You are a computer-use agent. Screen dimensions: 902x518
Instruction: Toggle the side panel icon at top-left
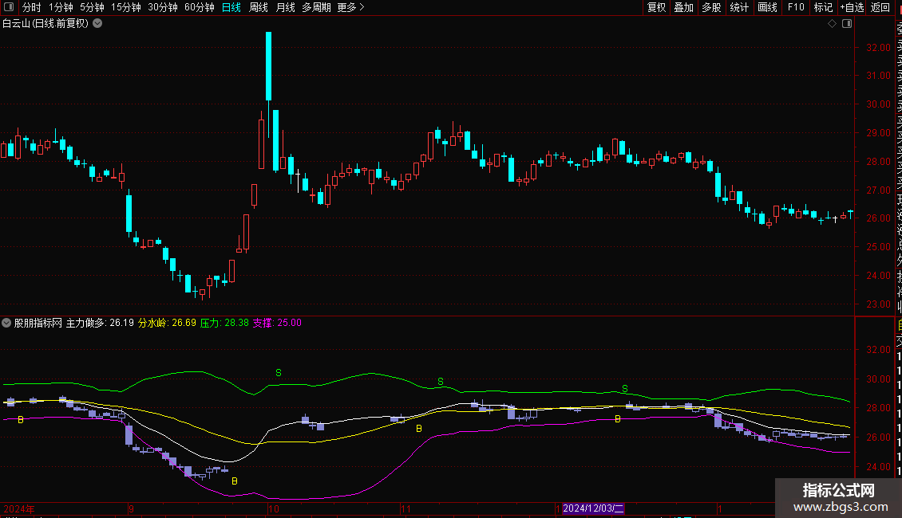pos(9,7)
